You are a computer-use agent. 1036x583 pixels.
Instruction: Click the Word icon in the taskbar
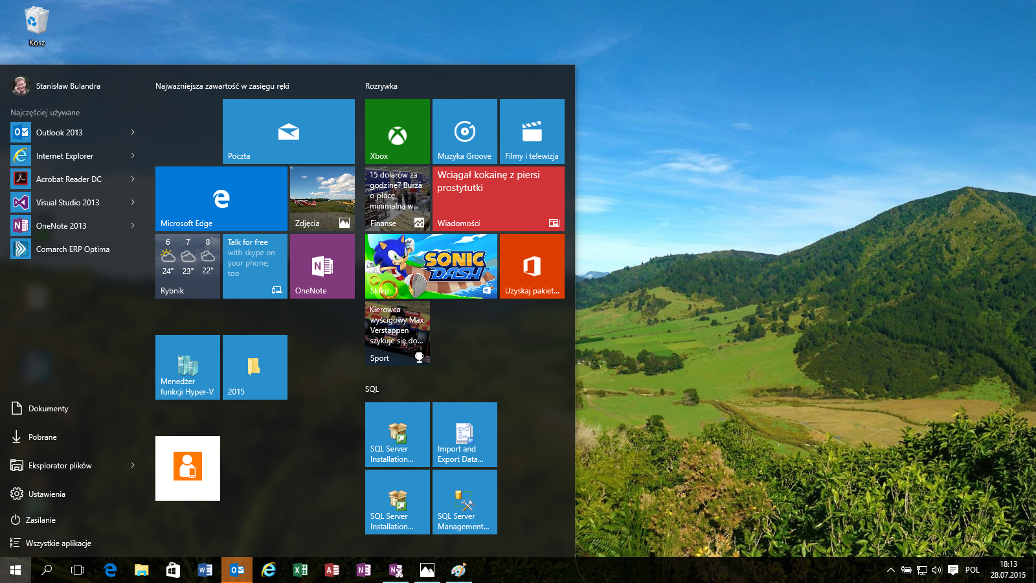pyautogui.click(x=205, y=570)
